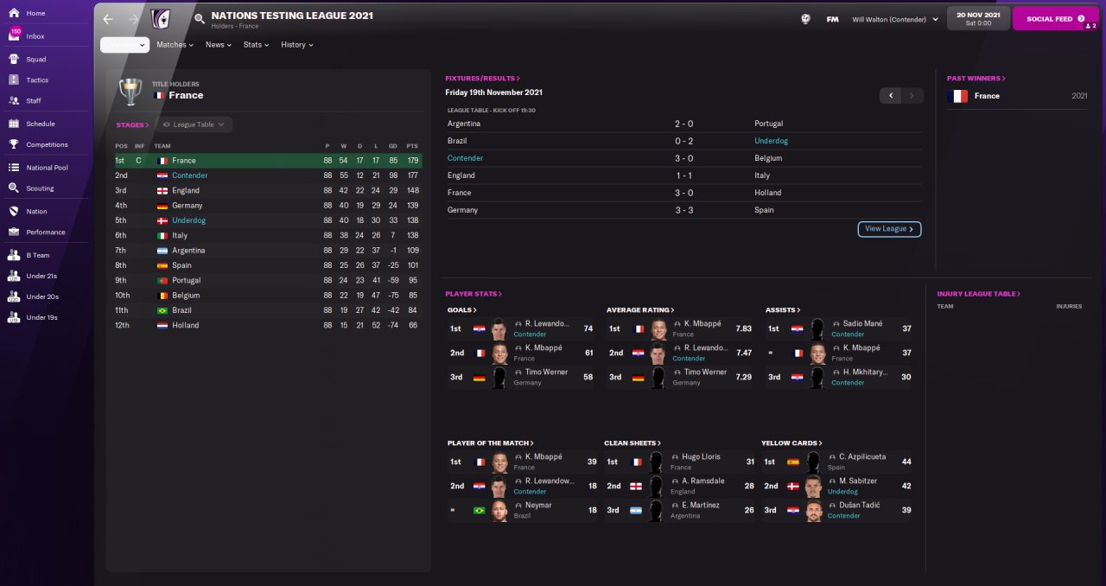
Task: Click the title holders trophy icon
Action: pyautogui.click(x=130, y=91)
